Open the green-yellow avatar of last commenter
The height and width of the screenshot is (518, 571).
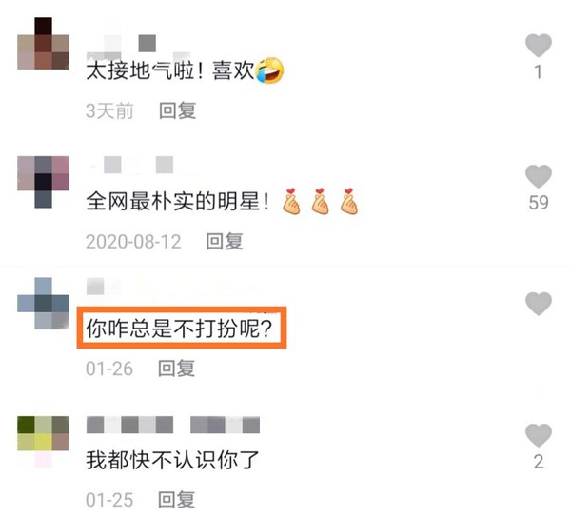tap(44, 442)
